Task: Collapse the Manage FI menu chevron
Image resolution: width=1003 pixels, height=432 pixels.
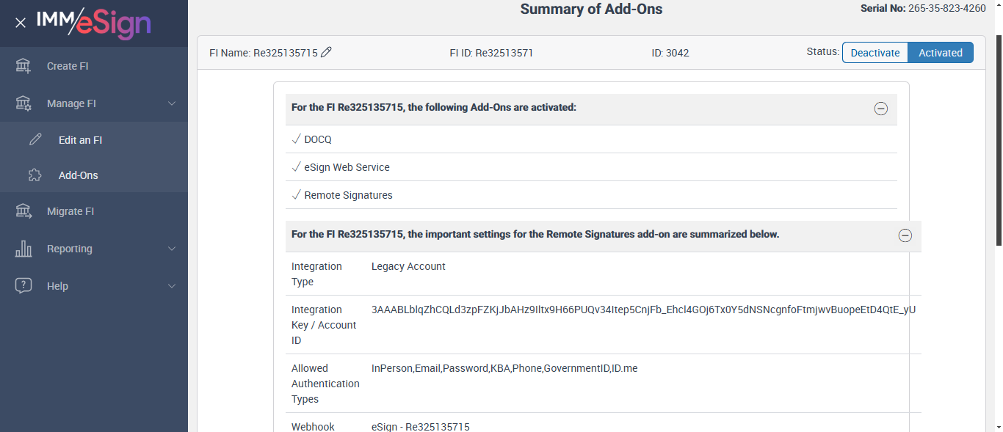Action: pyautogui.click(x=172, y=103)
